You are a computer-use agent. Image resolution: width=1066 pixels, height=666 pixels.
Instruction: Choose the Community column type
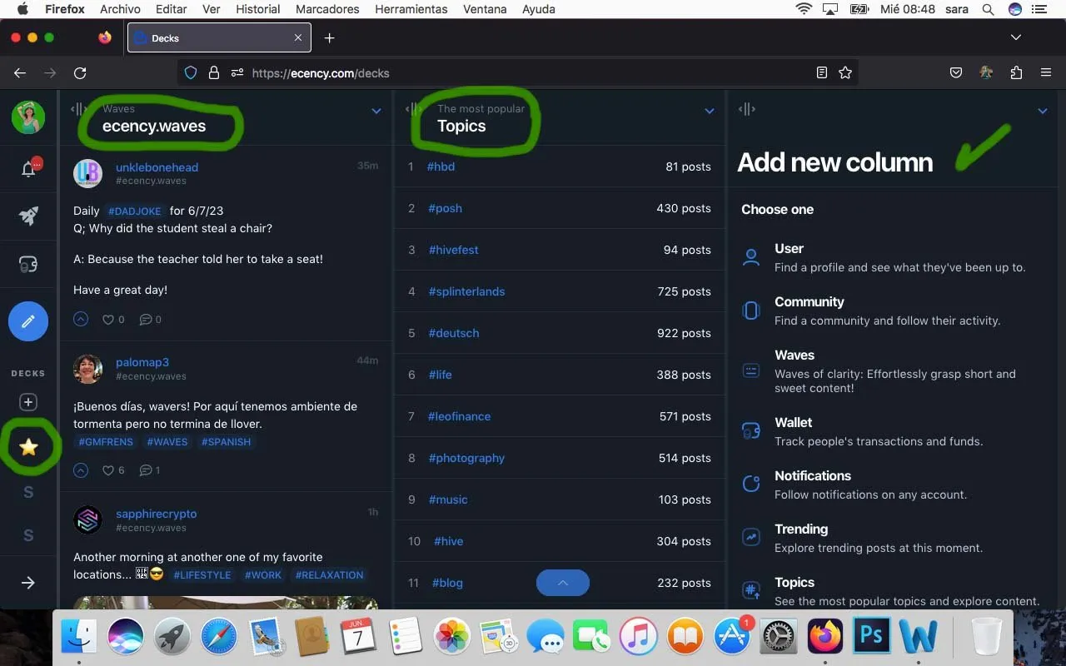click(893, 311)
